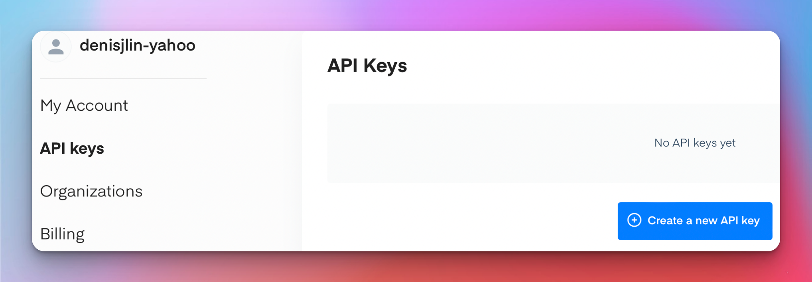Screen dimensions: 812x282
Task: Click the word My in My Account
Action: click(x=51, y=106)
